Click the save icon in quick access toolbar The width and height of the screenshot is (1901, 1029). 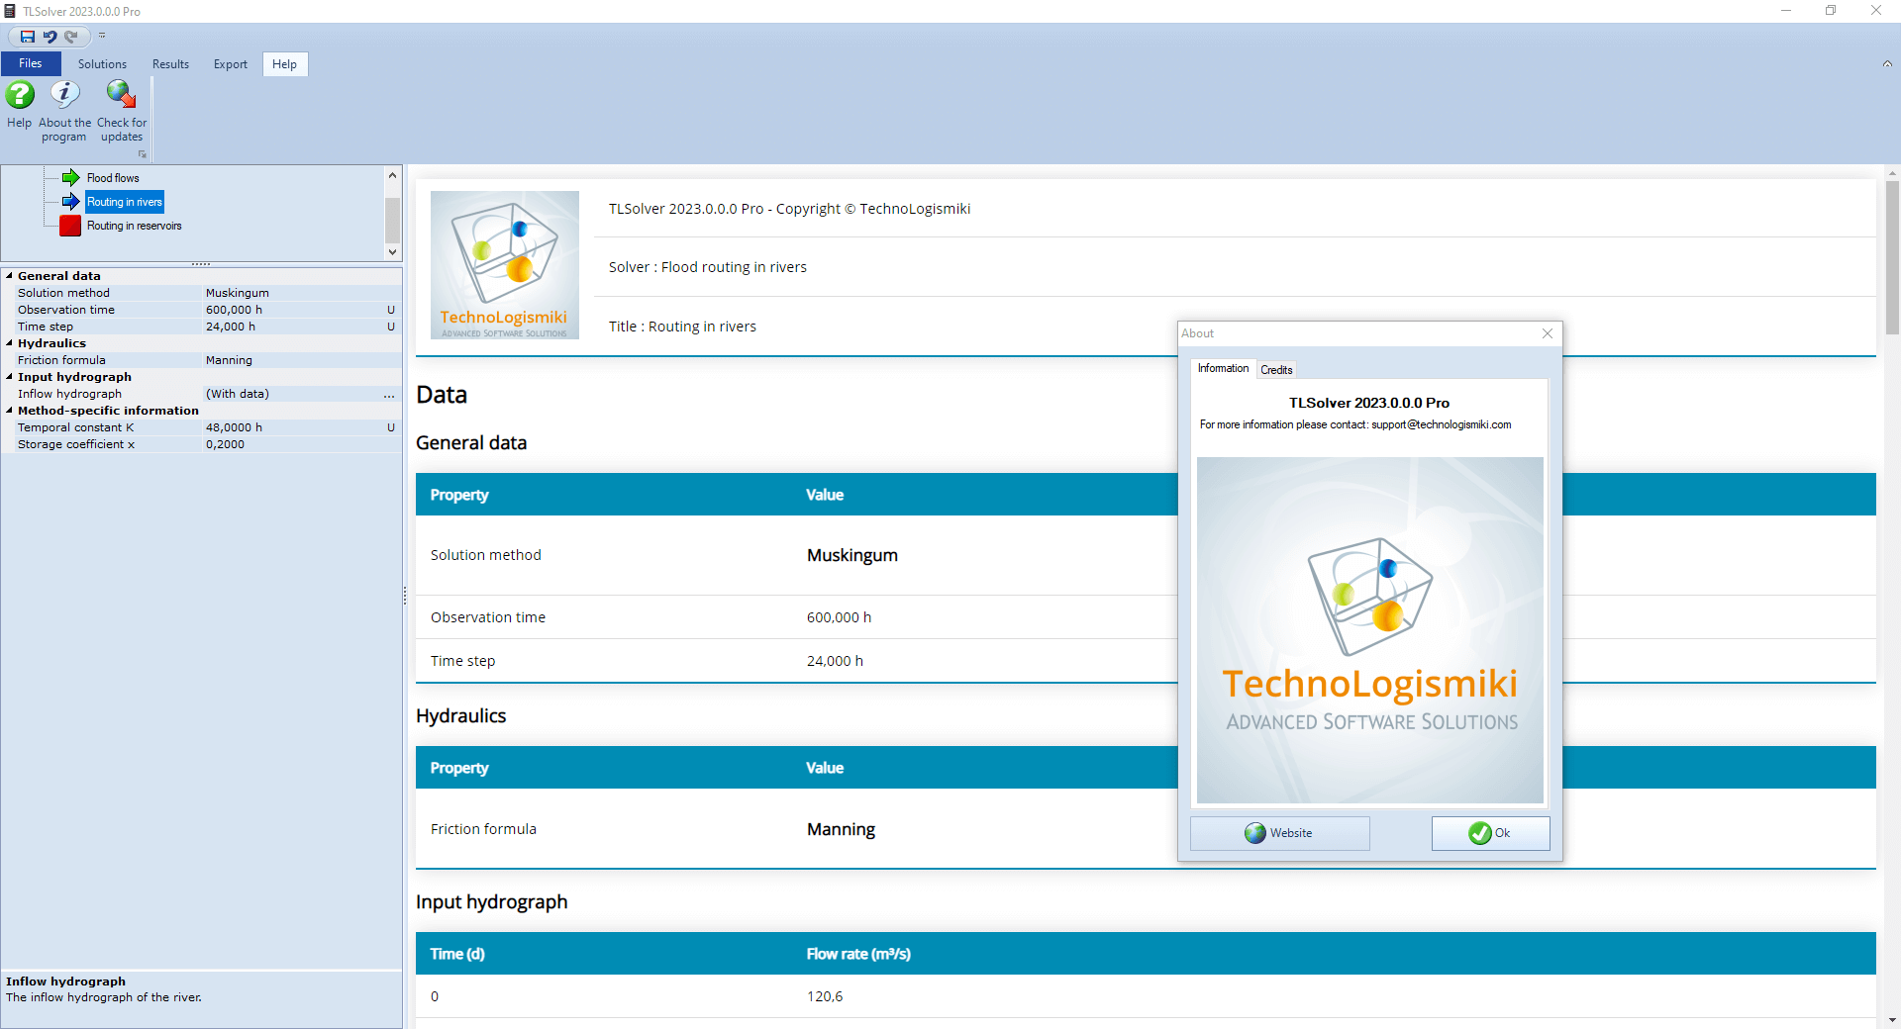pyautogui.click(x=28, y=37)
